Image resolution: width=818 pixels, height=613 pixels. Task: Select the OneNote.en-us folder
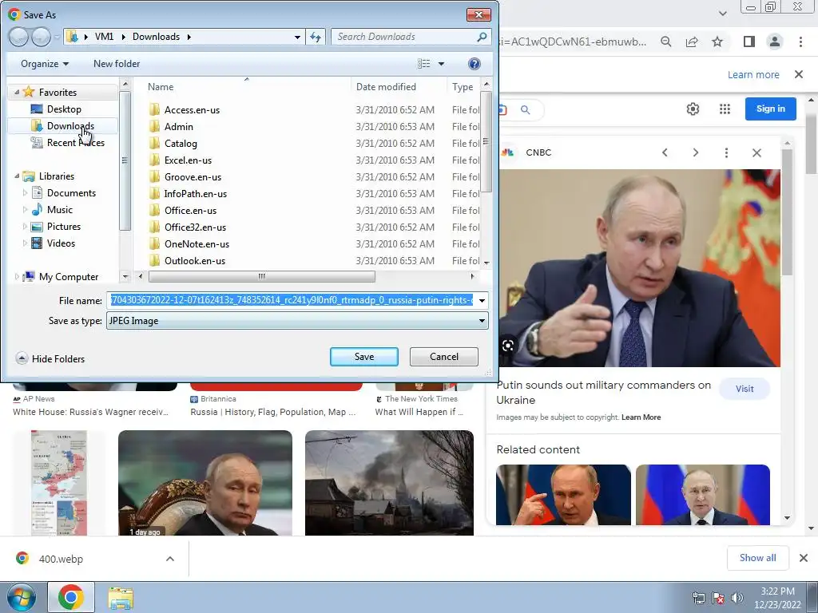(197, 243)
